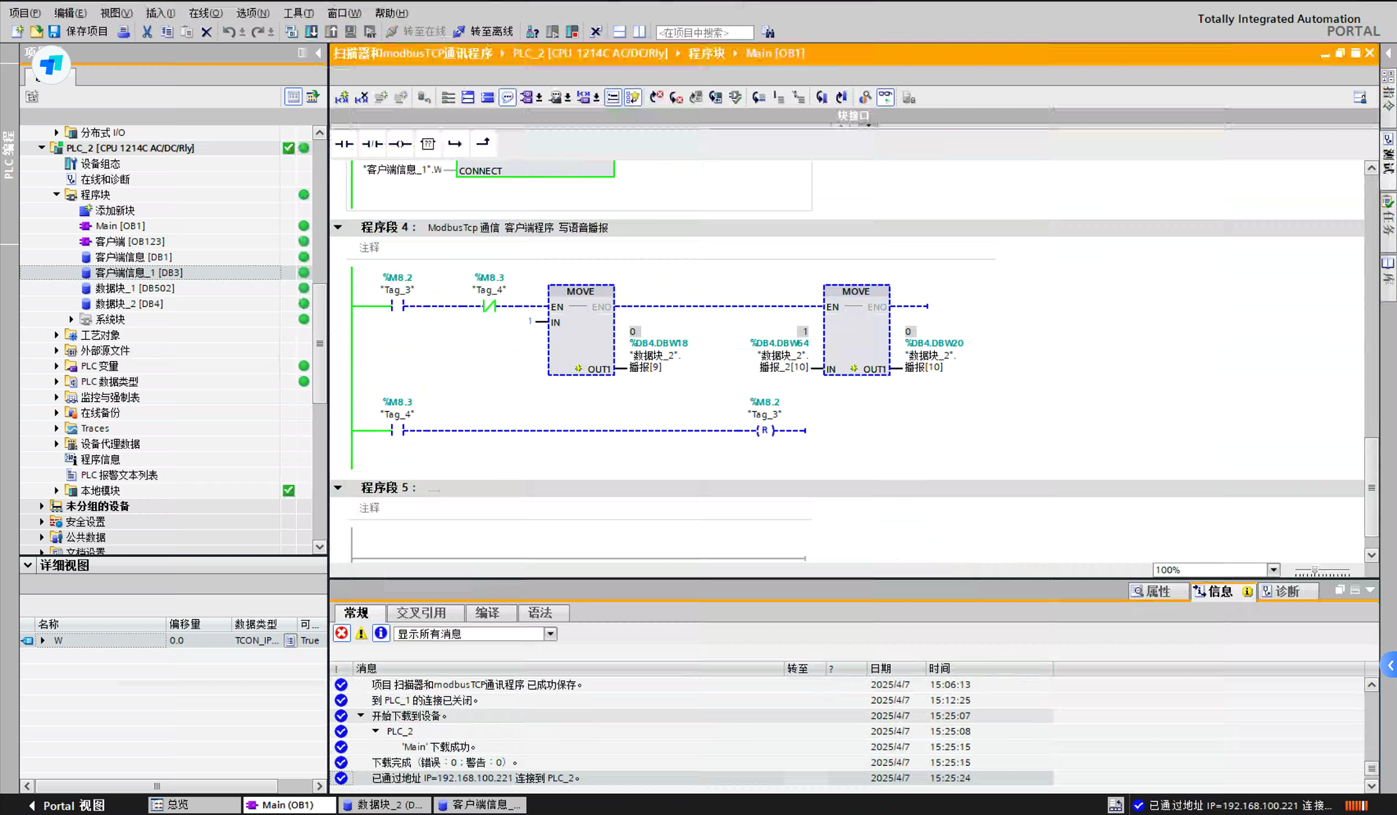
Task: Insert output coil instruction
Action: [x=400, y=143]
